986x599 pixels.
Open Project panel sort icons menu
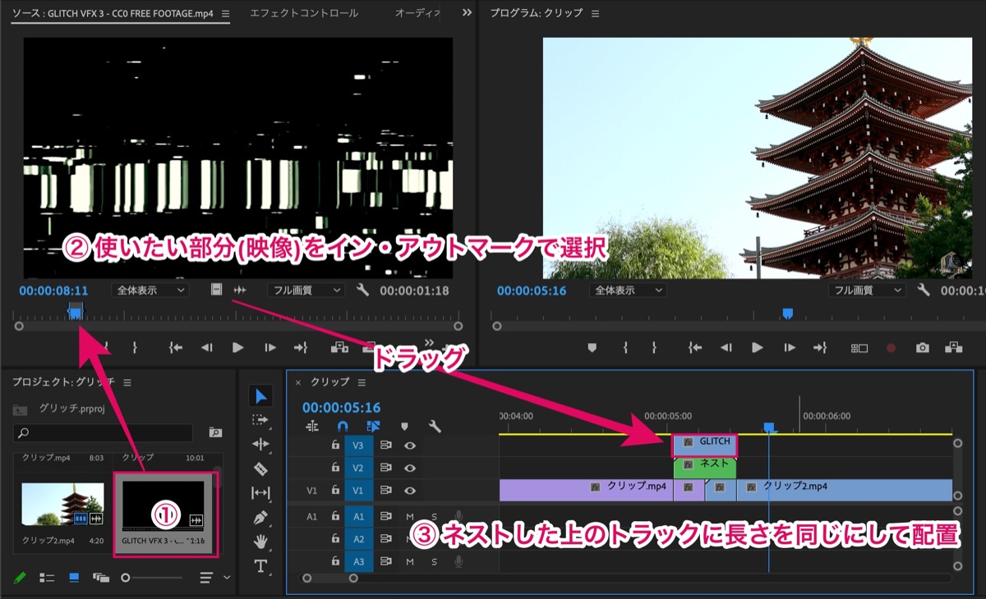click(206, 578)
